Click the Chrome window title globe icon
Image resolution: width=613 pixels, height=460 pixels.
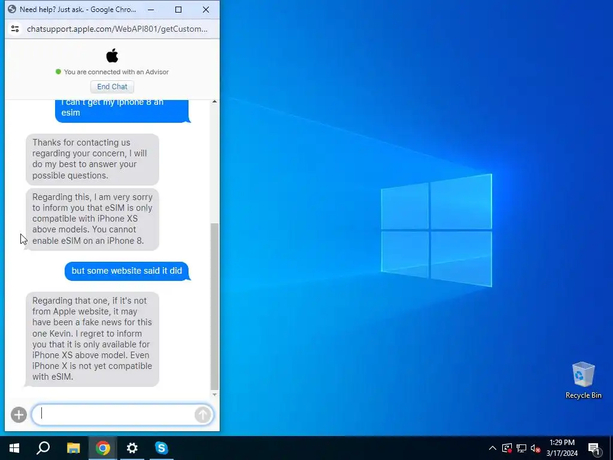[12, 10]
